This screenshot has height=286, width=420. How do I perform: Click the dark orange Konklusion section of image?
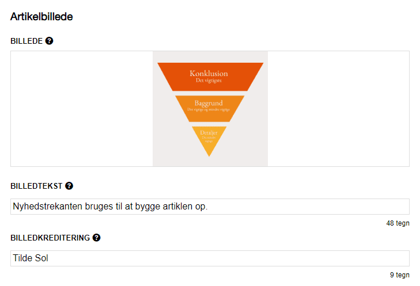[x=210, y=77]
